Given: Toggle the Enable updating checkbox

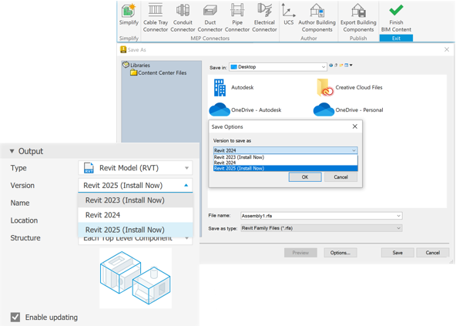Looking at the screenshot, I should (15, 317).
